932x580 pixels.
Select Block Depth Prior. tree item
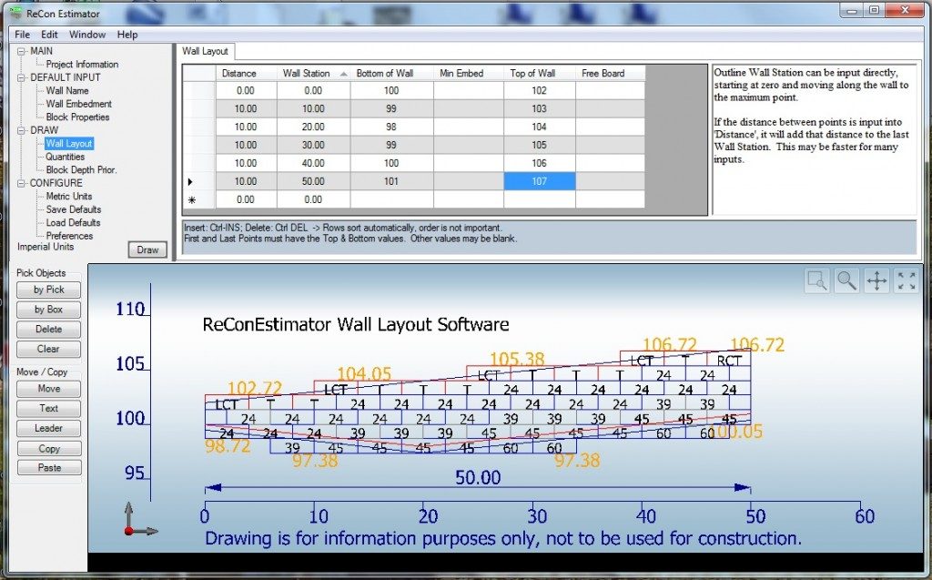tap(81, 169)
